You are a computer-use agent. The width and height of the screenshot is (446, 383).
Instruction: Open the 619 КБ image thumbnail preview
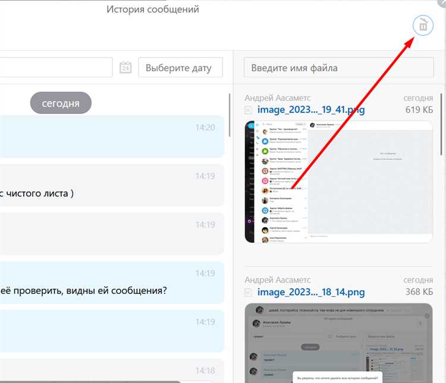pyautogui.click(x=338, y=182)
